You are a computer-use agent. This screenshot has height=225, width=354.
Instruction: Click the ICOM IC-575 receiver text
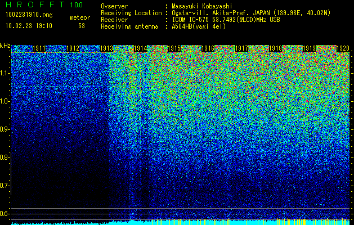[226, 20]
